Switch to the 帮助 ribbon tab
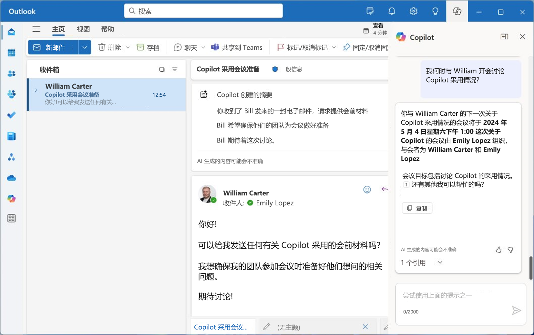 tap(108, 29)
